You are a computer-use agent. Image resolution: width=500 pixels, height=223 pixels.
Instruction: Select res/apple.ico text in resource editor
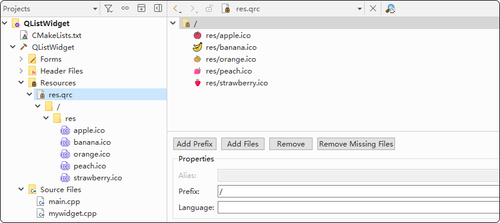228,36
